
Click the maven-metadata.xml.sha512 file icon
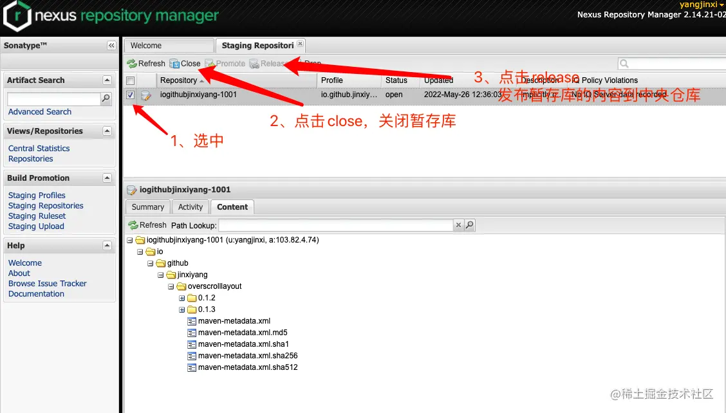click(x=192, y=367)
